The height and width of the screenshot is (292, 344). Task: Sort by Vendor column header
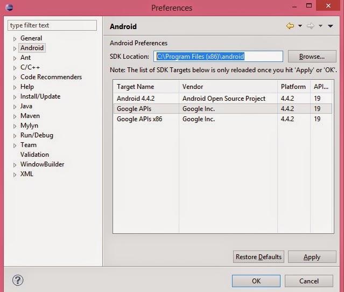(x=228, y=87)
